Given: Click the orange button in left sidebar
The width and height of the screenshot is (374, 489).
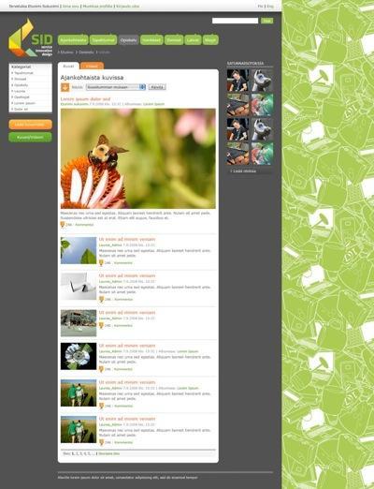Looking at the screenshot, I should click(30, 125).
